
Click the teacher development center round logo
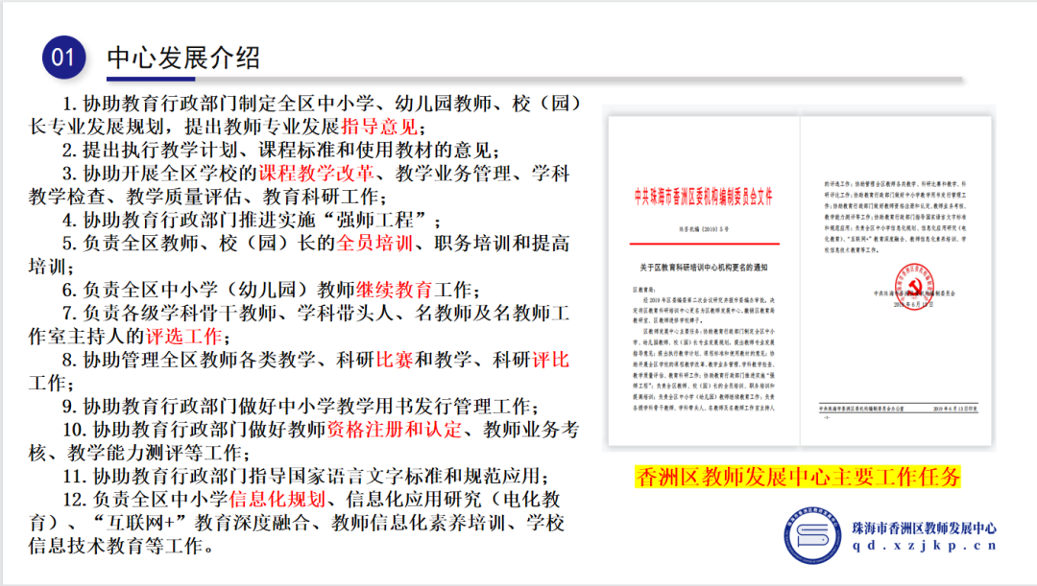pos(813,535)
